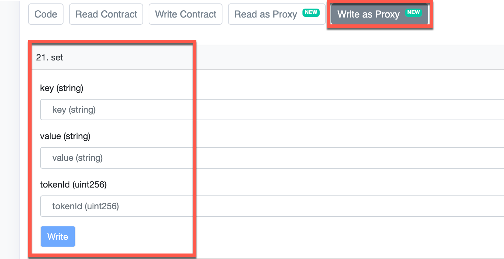Click the "tokenId (uint256)" field label
The height and width of the screenshot is (259, 504).
click(73, 185)
